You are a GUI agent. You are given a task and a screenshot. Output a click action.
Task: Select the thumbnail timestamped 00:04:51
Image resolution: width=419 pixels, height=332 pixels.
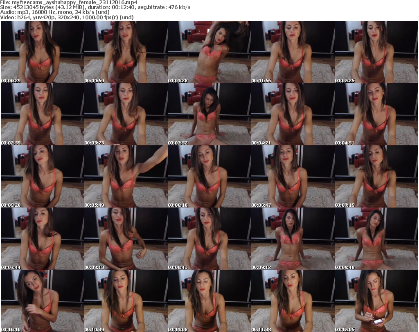point(376,114)
